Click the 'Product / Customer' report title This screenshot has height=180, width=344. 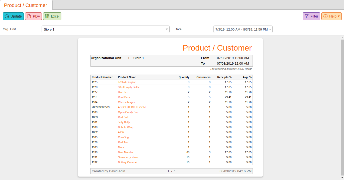click(x=217, y=48)
